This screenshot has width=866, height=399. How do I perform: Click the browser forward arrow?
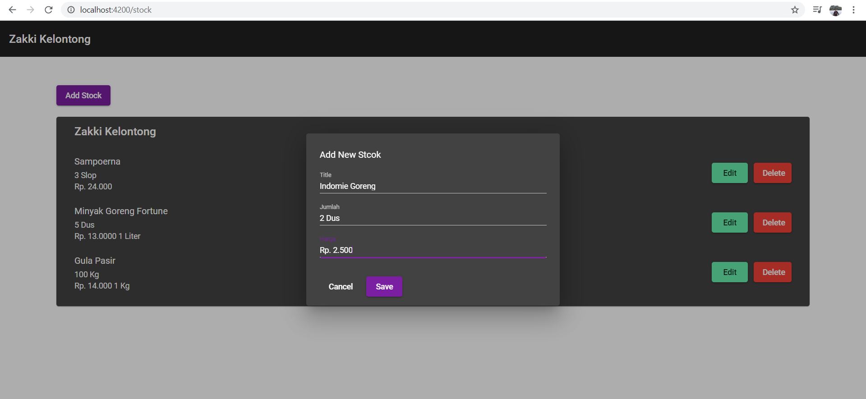[x=30, y=9]
